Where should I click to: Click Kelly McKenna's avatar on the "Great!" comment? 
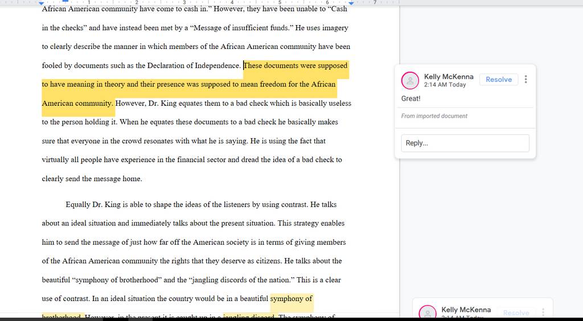click(410, 81)
